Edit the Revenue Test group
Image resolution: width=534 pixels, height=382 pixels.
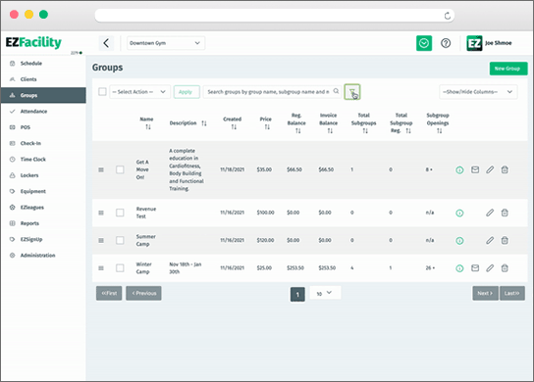[490, 213]
